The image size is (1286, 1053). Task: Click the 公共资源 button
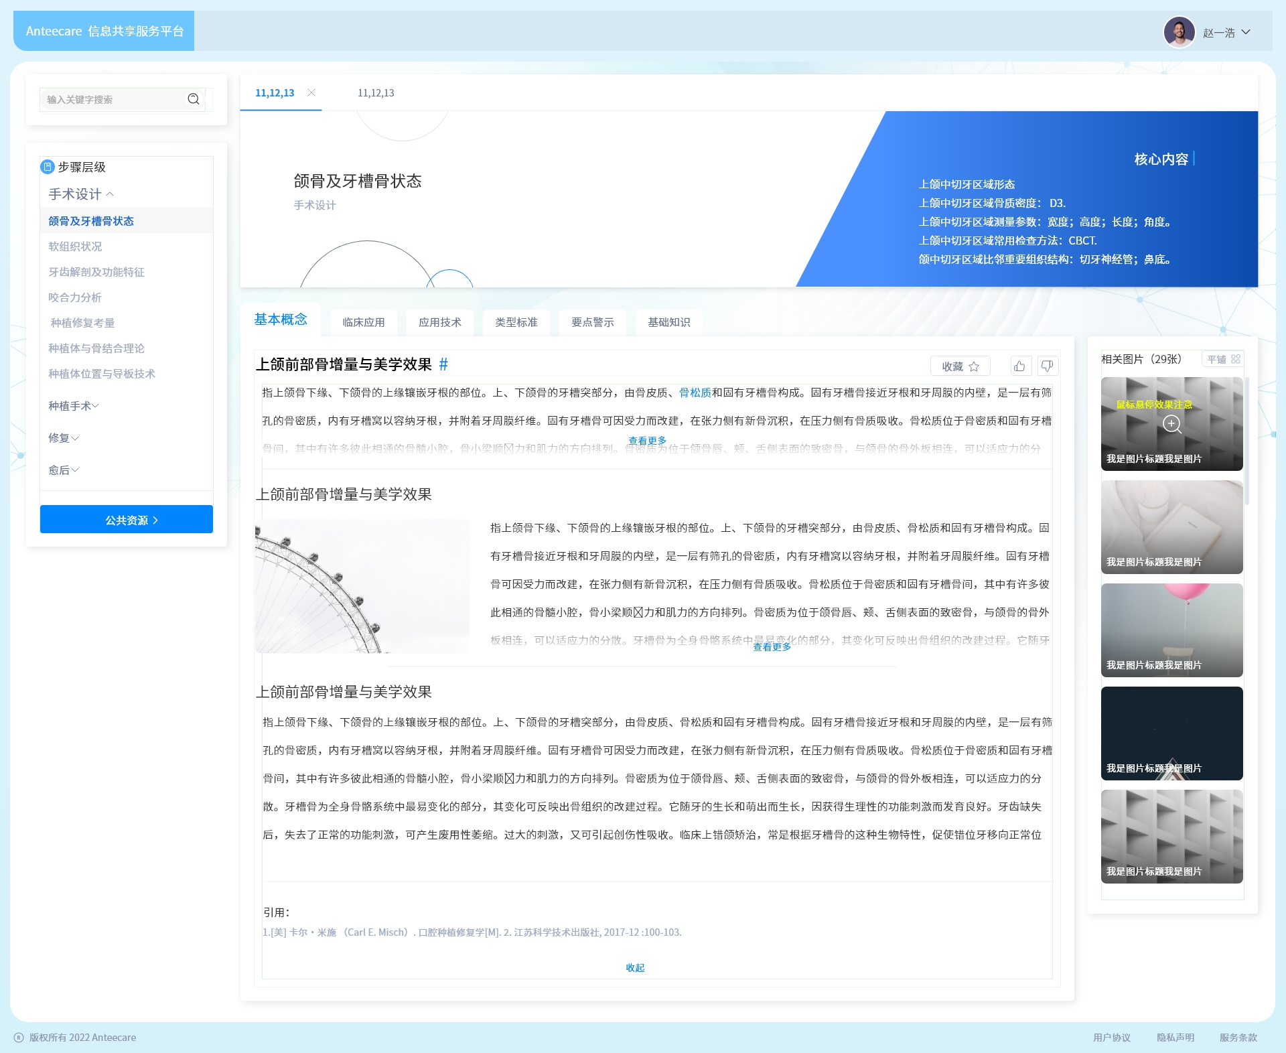tap(127, 520)
